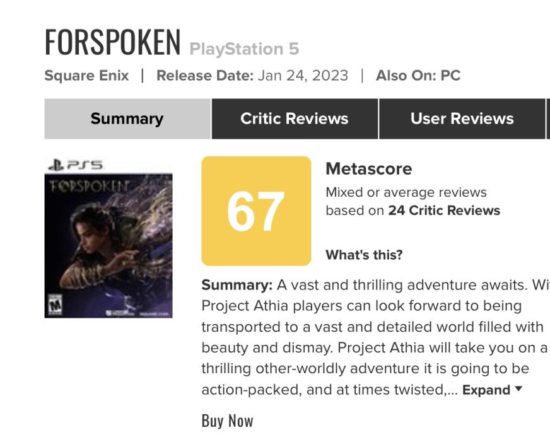Viewport: 550px width, 442px height.
Task: Switch to the Summary tab
Action: point(127,119)
